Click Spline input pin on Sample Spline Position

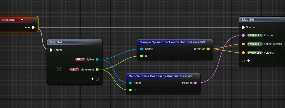click(130, 83)
